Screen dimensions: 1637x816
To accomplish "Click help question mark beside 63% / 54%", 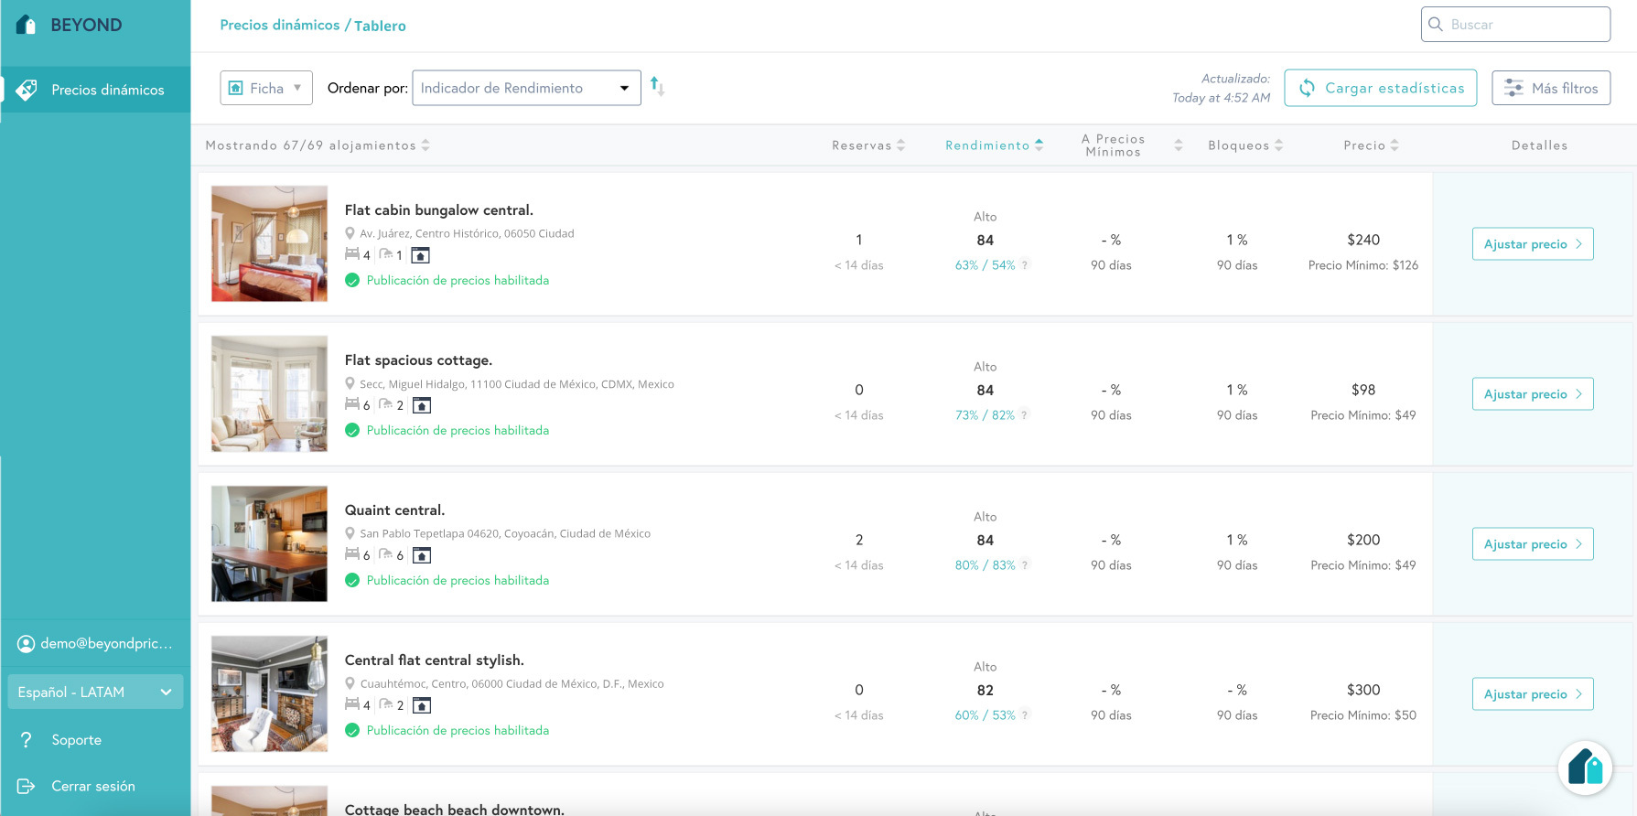I will pos(1025,265).
